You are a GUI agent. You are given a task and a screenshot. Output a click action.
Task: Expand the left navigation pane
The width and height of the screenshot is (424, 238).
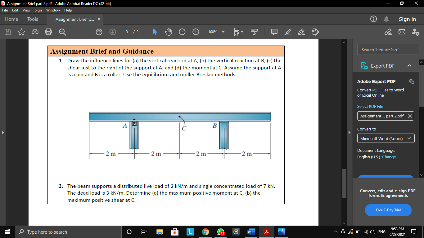[2, 132]
